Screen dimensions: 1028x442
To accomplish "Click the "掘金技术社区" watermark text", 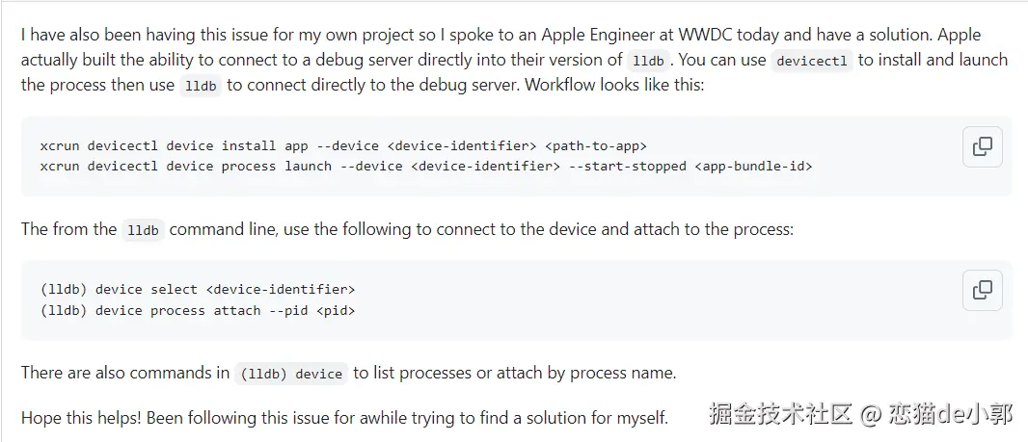I will click(x=781, y=415).
